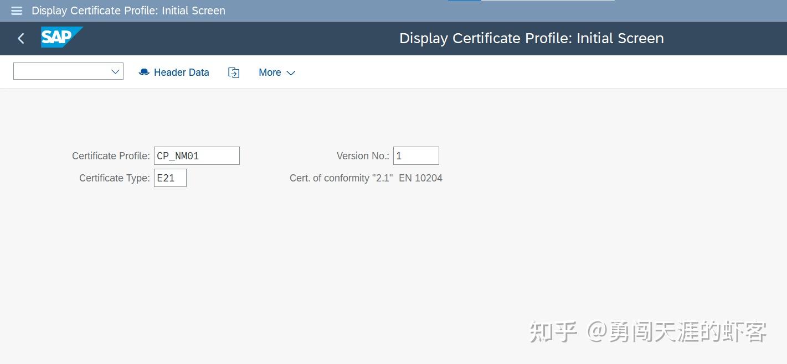Collapse the More options chevron
Image resolution: width=787 pixels, height=364 pixels.
[x=291, y=73]
